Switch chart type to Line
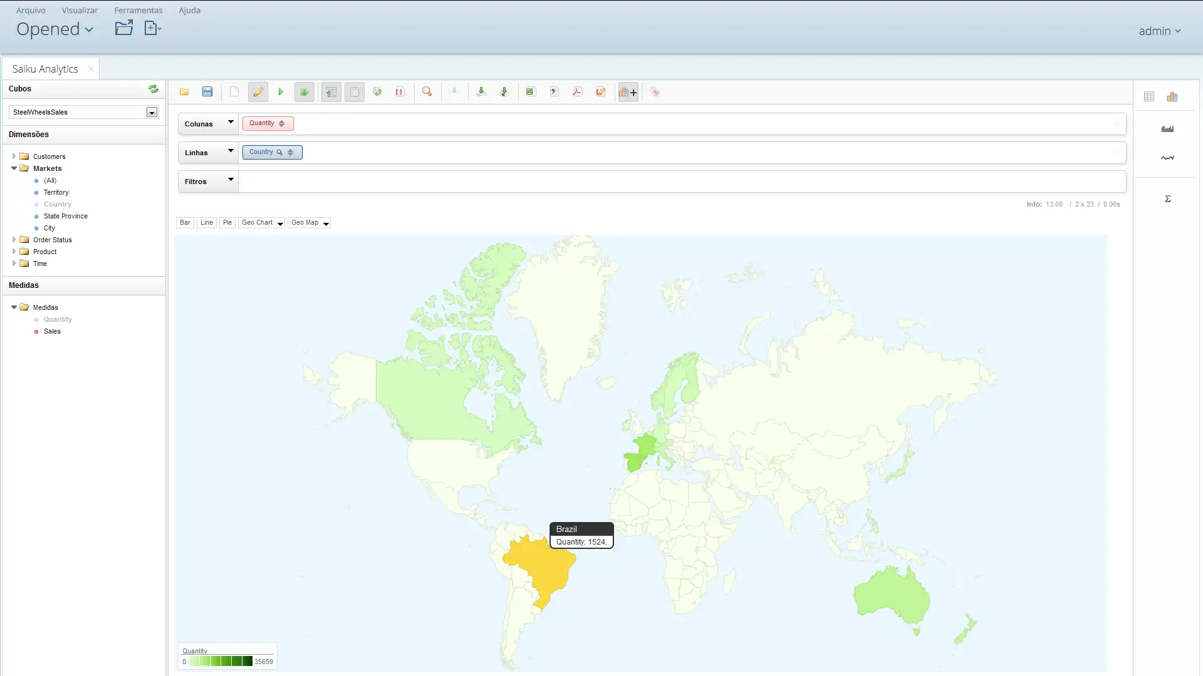1203x676 pixels. pyautogui.click(x=207, y=223)
